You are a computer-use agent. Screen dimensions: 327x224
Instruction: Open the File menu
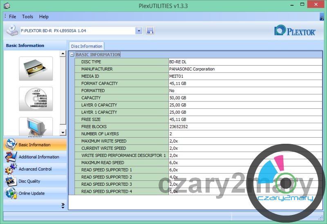(x=13, y=17)
